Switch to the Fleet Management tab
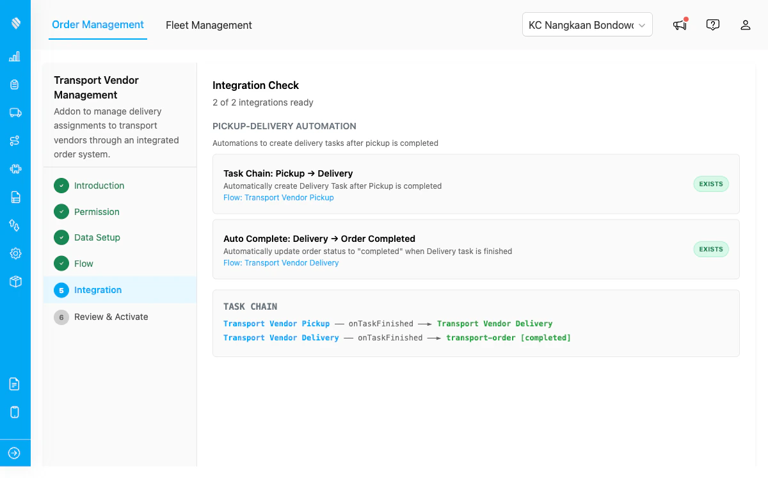The image size is (768, 478). tap(209, 26)
